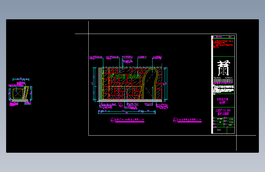Select the vertical dimension line right of elevation
This screenshot has width=265, height=172.
click(x=167, y=84)
